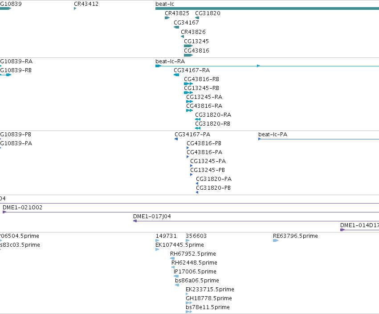This screenshot has width=379, height=314.
Task: Click the DME1-014D17 clone start glyph
Action: [x=342, y=230]
